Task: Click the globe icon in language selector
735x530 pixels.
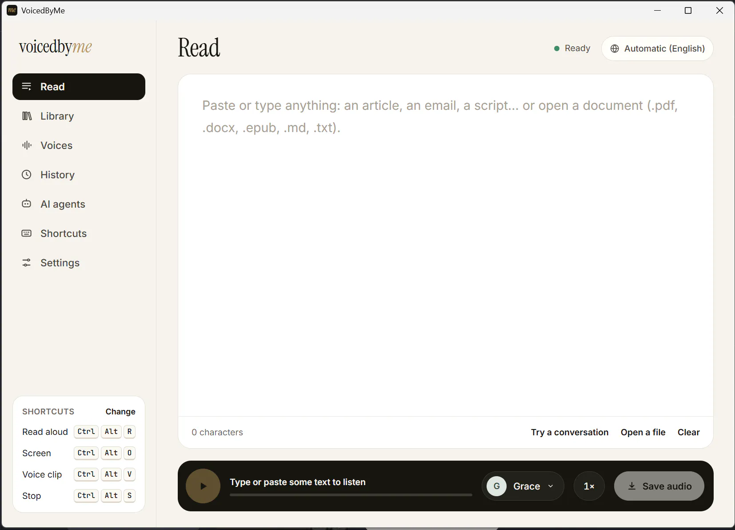Action: click(615, 48)
